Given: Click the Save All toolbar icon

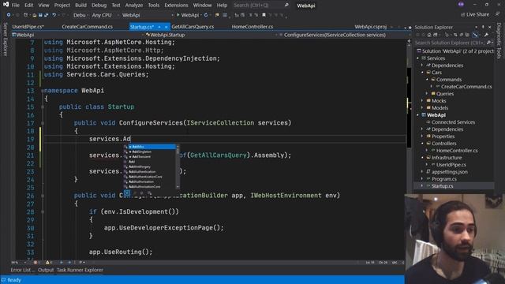Looking at the screenshot, I should point(47,15).
